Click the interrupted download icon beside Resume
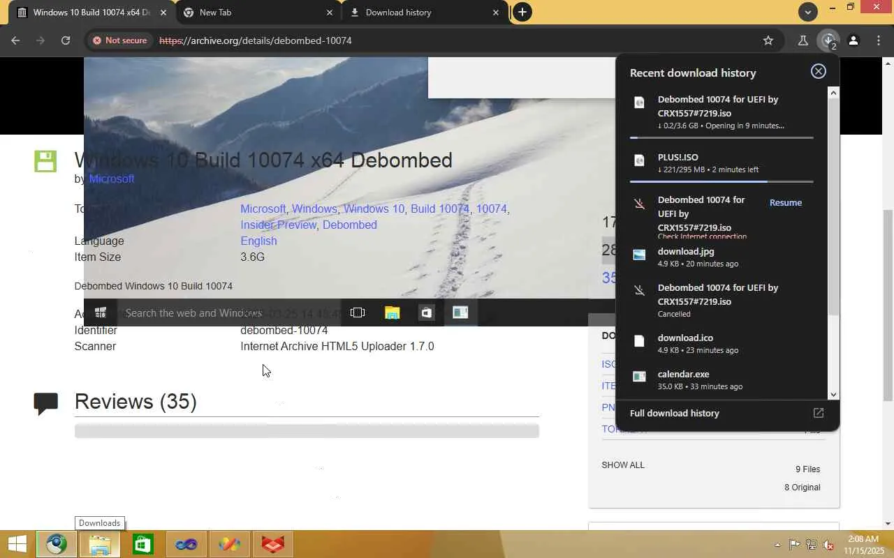Viewport: 894px width, 558px height. pyautogui.click(x=639, y=204)
